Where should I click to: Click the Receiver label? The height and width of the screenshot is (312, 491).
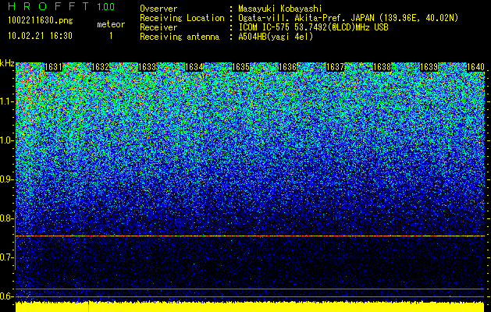(x=158, y=27)
